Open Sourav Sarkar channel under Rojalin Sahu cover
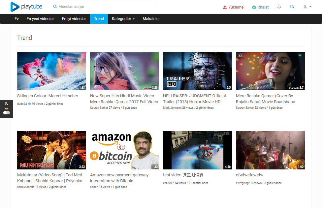Screen dimensions: 322x208 245,108
